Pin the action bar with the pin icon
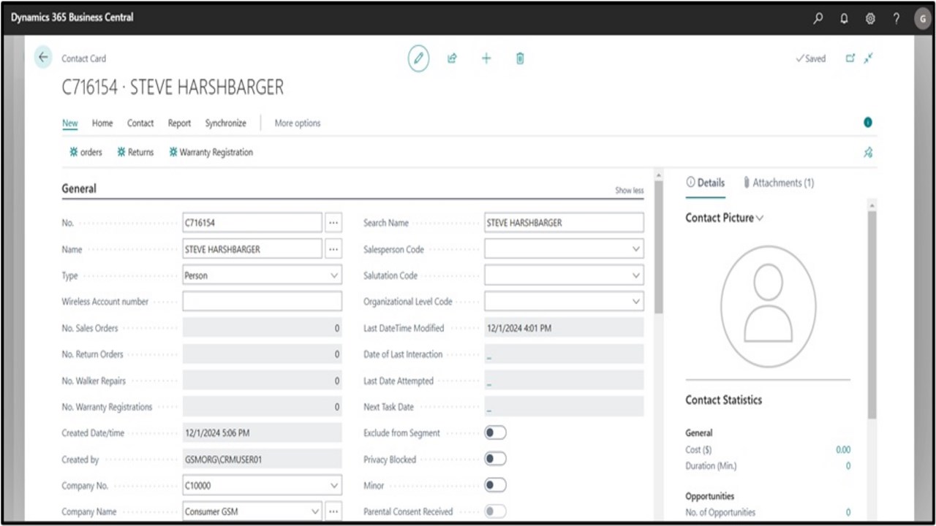Screen dimensions: 936x526 868,153
